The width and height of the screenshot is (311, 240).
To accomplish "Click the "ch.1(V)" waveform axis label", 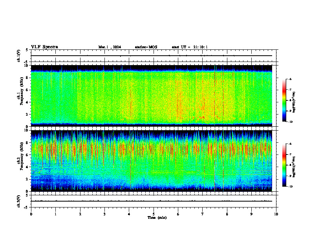I will (19, 56).
